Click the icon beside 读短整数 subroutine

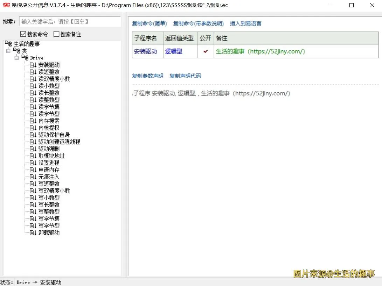[x=33, y=72]
